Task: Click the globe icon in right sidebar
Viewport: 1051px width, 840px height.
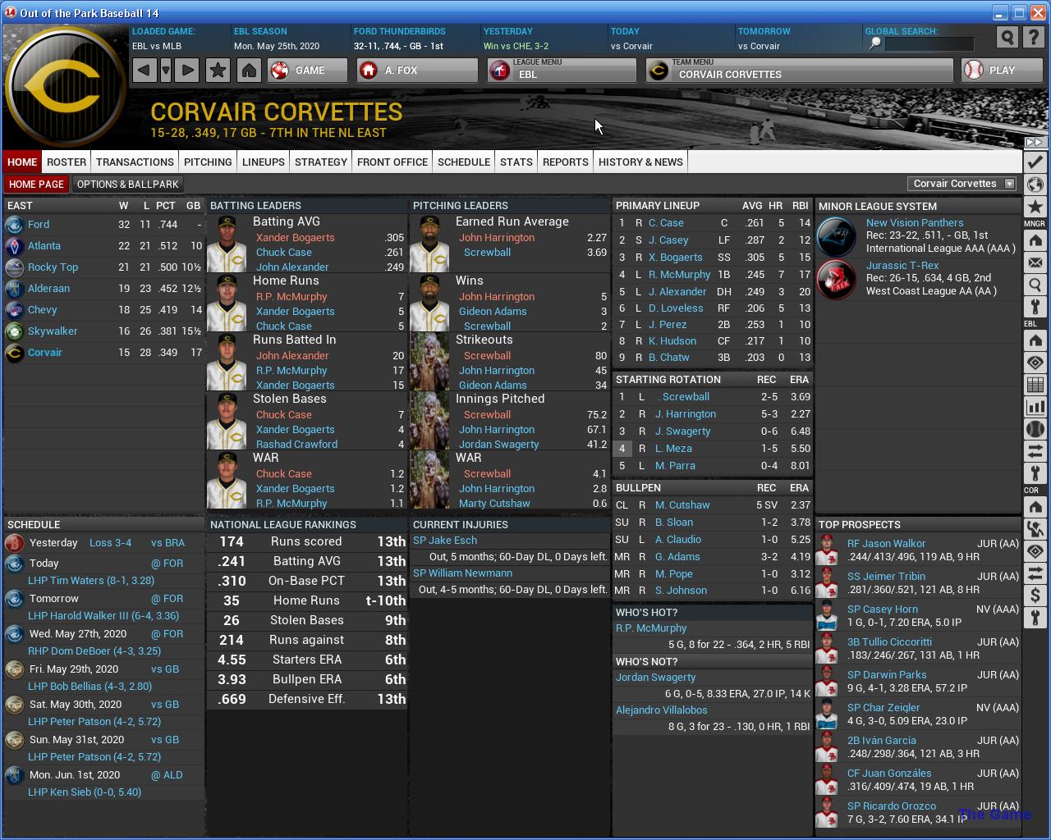Action: [1035, 185]
